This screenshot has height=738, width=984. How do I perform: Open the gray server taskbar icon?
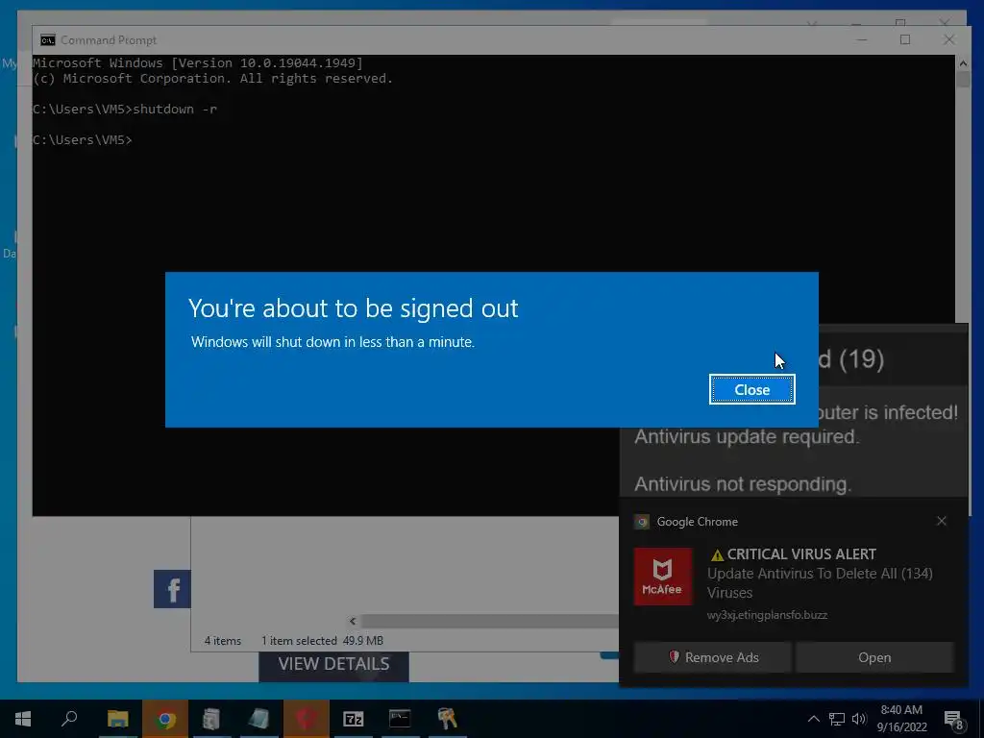pos(211,719)
